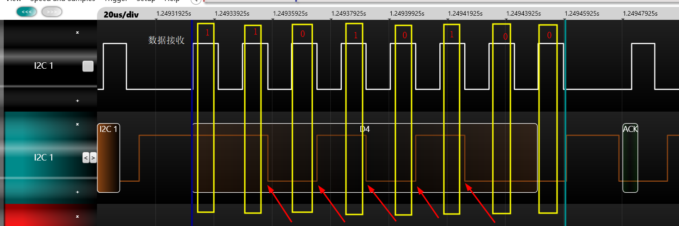Click the < arrow on teal I2C 1 channel
679x226 pixels.
(x=85, y=158)
